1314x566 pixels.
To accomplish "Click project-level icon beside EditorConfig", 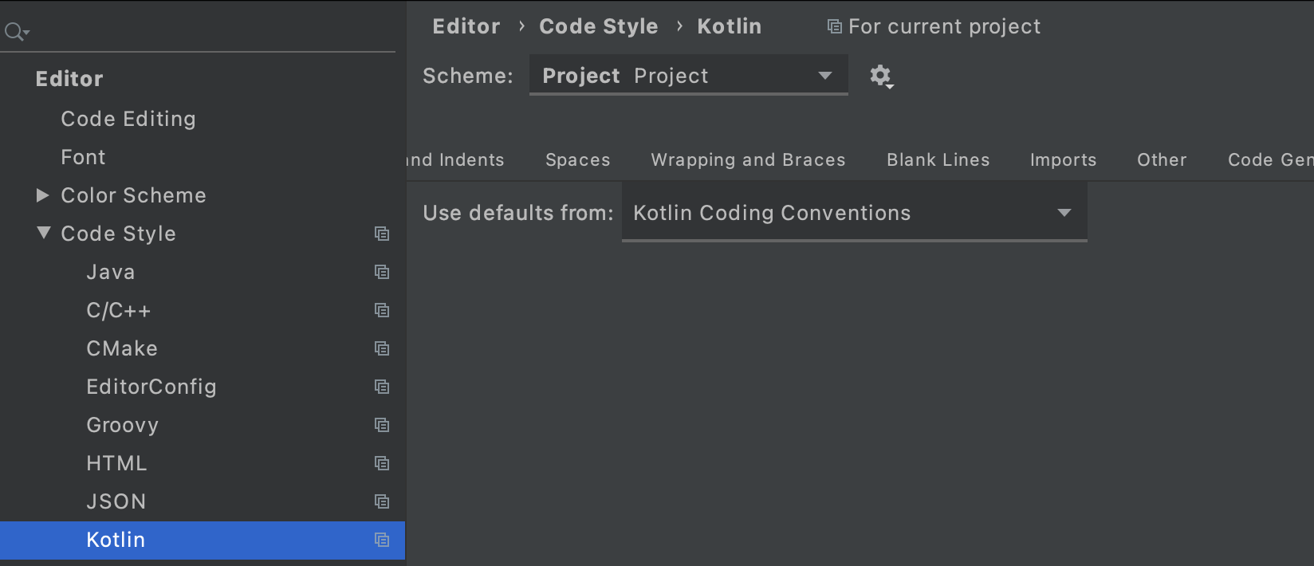I will coord(382,387).
